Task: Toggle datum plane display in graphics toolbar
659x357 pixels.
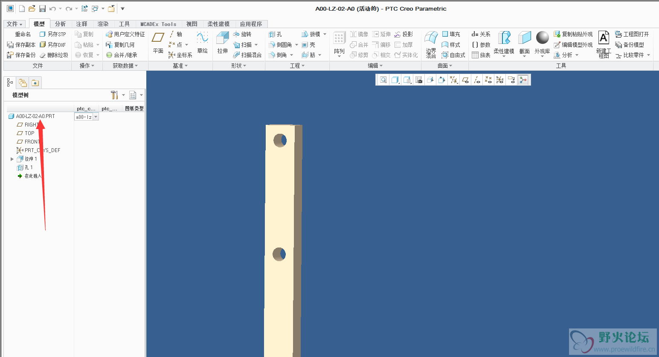Action: click(465, 80)
